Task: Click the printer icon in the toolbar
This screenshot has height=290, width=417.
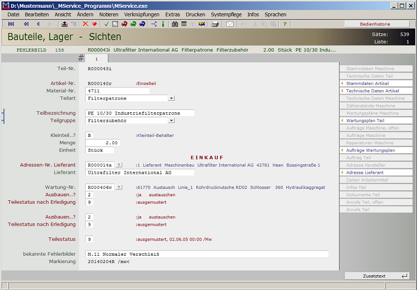Action: (214, 24)
